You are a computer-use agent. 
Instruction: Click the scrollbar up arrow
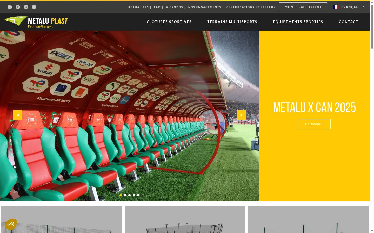tap(372, 2)
